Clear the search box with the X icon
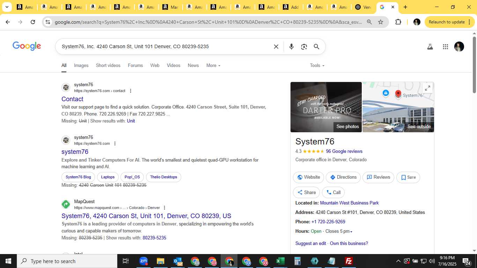Screen dimensions: 477x268 coord(276,47)
